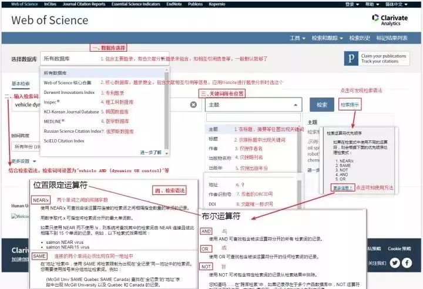Click the database list scroll-down arrow

point(166,153)
